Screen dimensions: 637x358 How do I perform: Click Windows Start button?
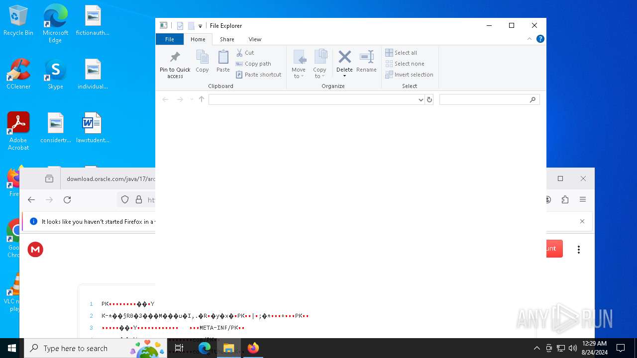pos(12,348)
